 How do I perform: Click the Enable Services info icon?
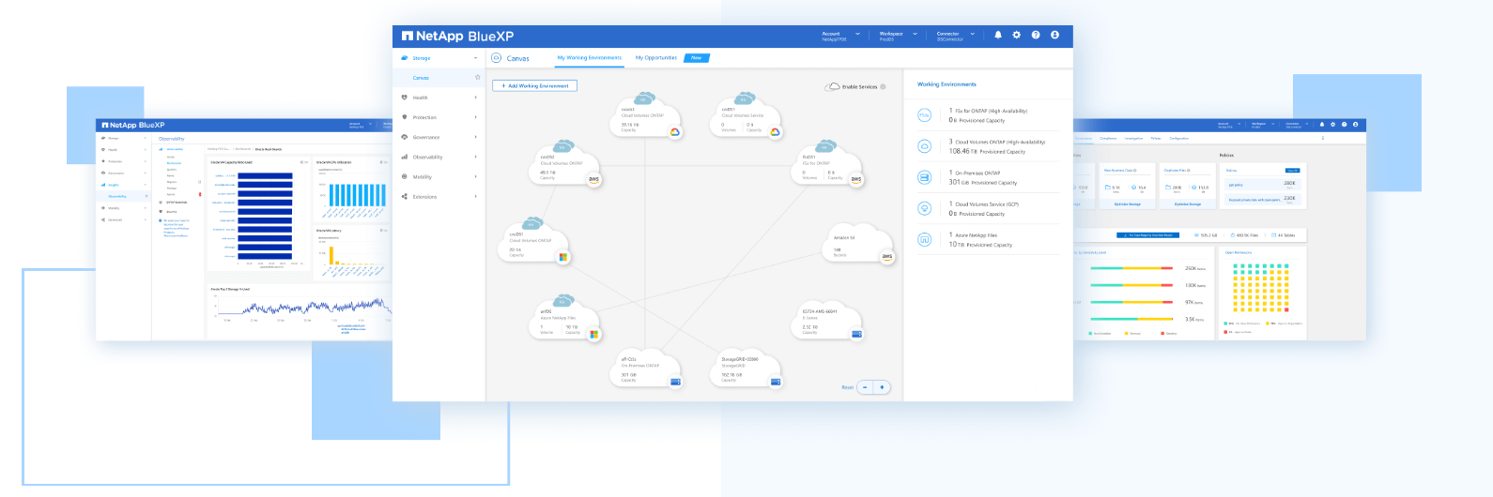tap(883, 87)
